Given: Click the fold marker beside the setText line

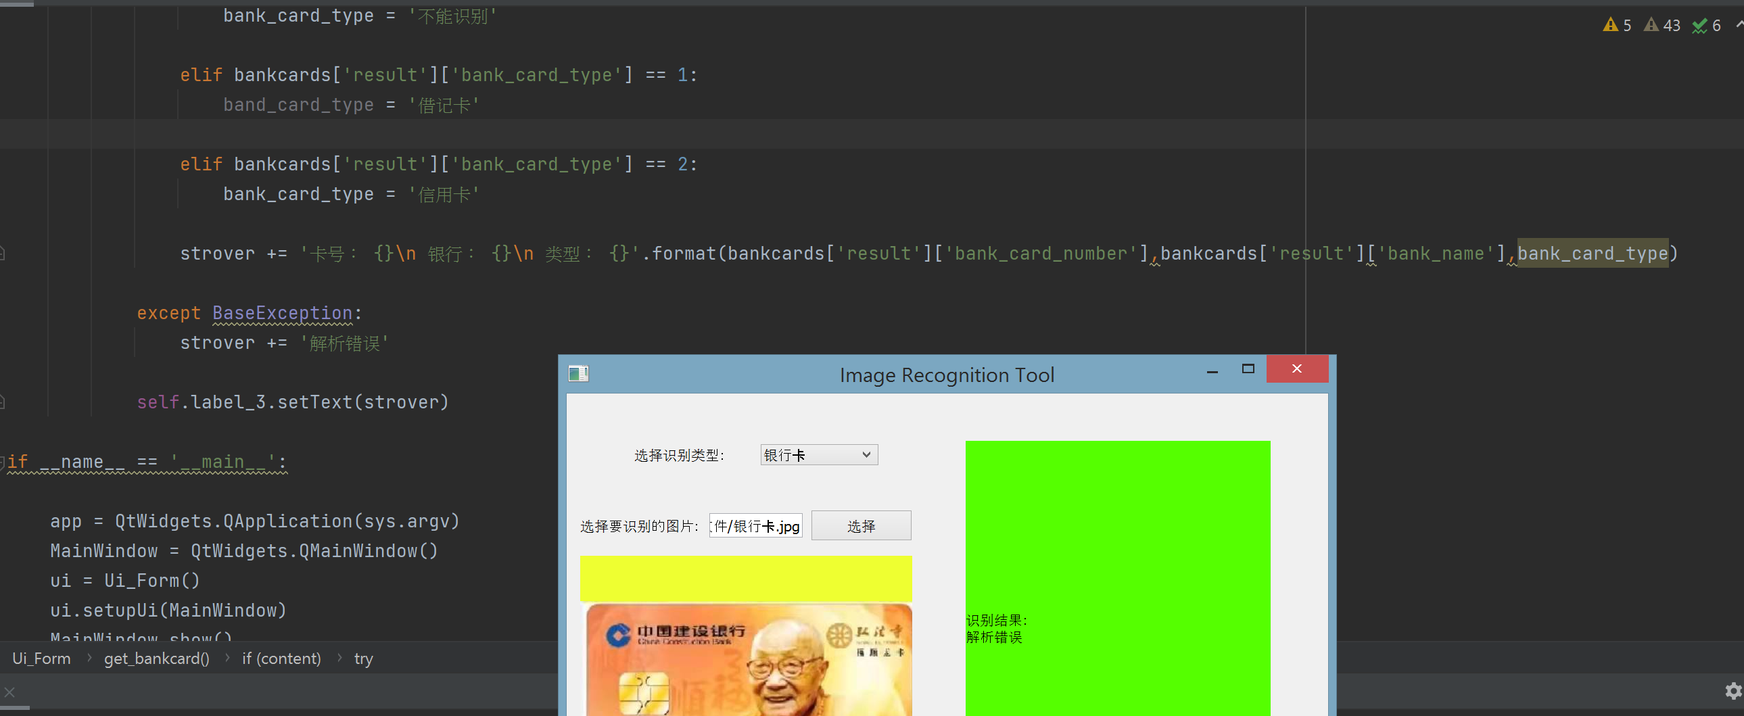Looking at the screenshot, I should pyautogui.click(x=3, y=402).
